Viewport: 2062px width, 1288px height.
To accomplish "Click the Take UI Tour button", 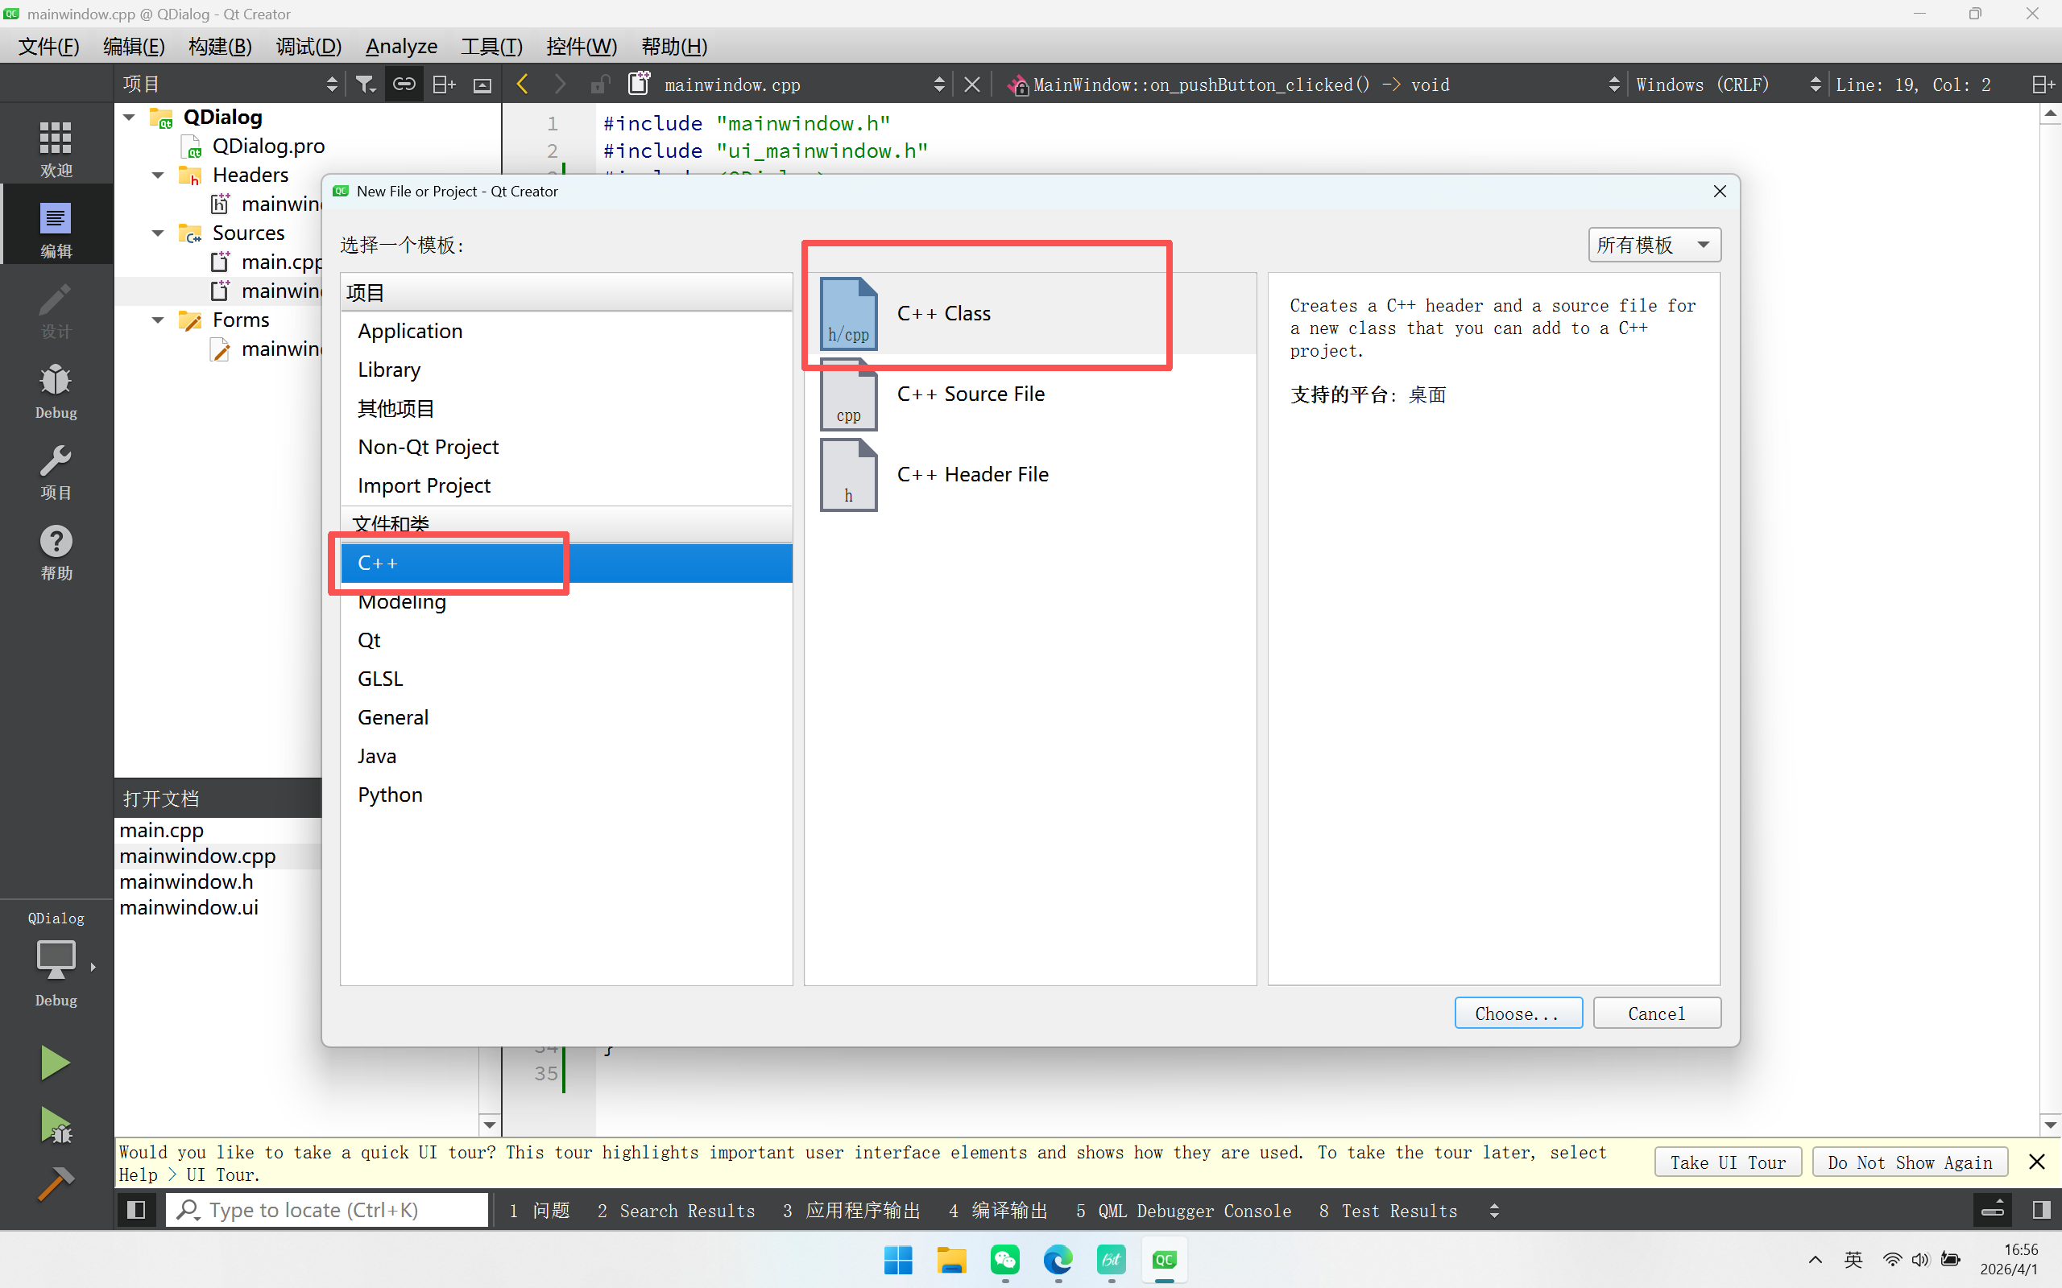I will coord(1727,1162).
